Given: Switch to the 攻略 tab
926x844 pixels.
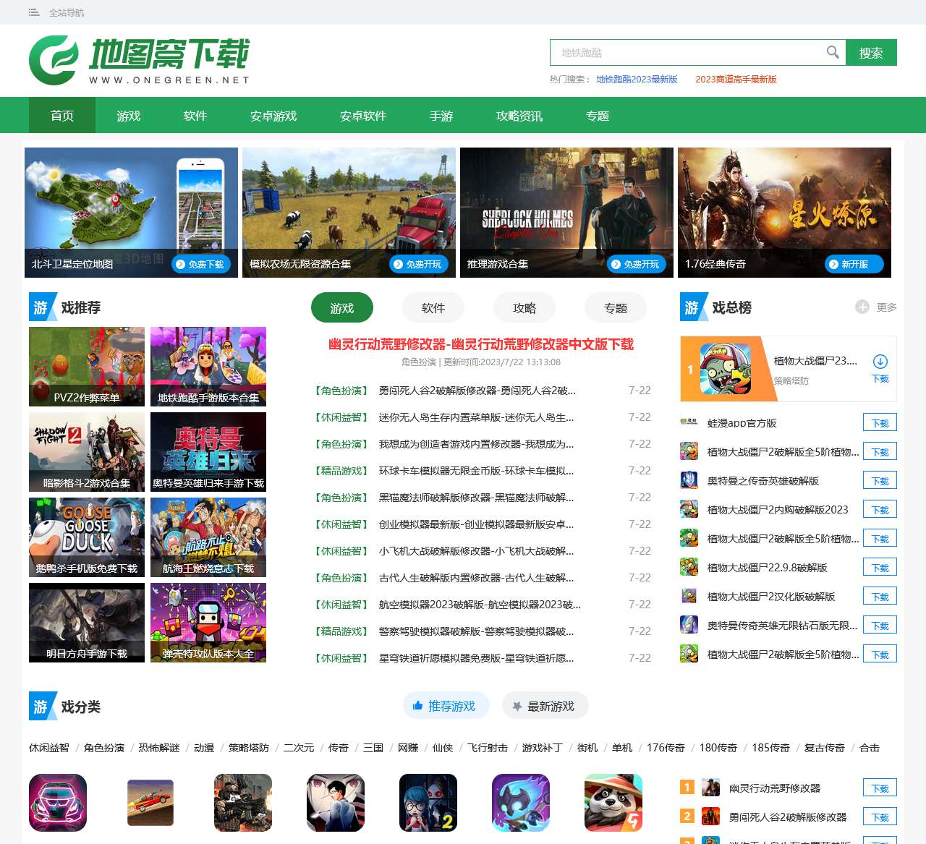Looking at the screenshot, I should (524, 308).
